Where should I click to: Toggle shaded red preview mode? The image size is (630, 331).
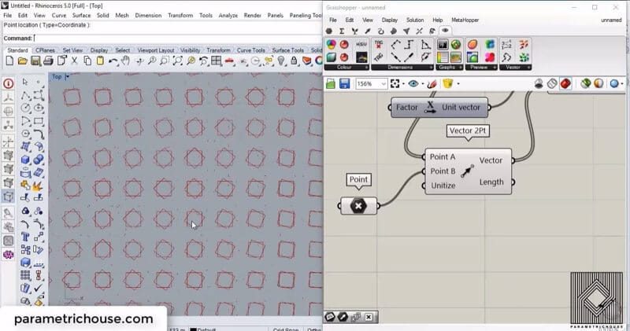(x=565, y=84)
